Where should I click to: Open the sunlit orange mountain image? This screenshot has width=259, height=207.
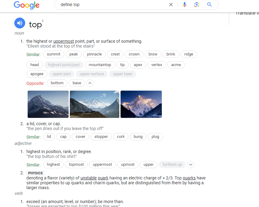tap(141, 104)
